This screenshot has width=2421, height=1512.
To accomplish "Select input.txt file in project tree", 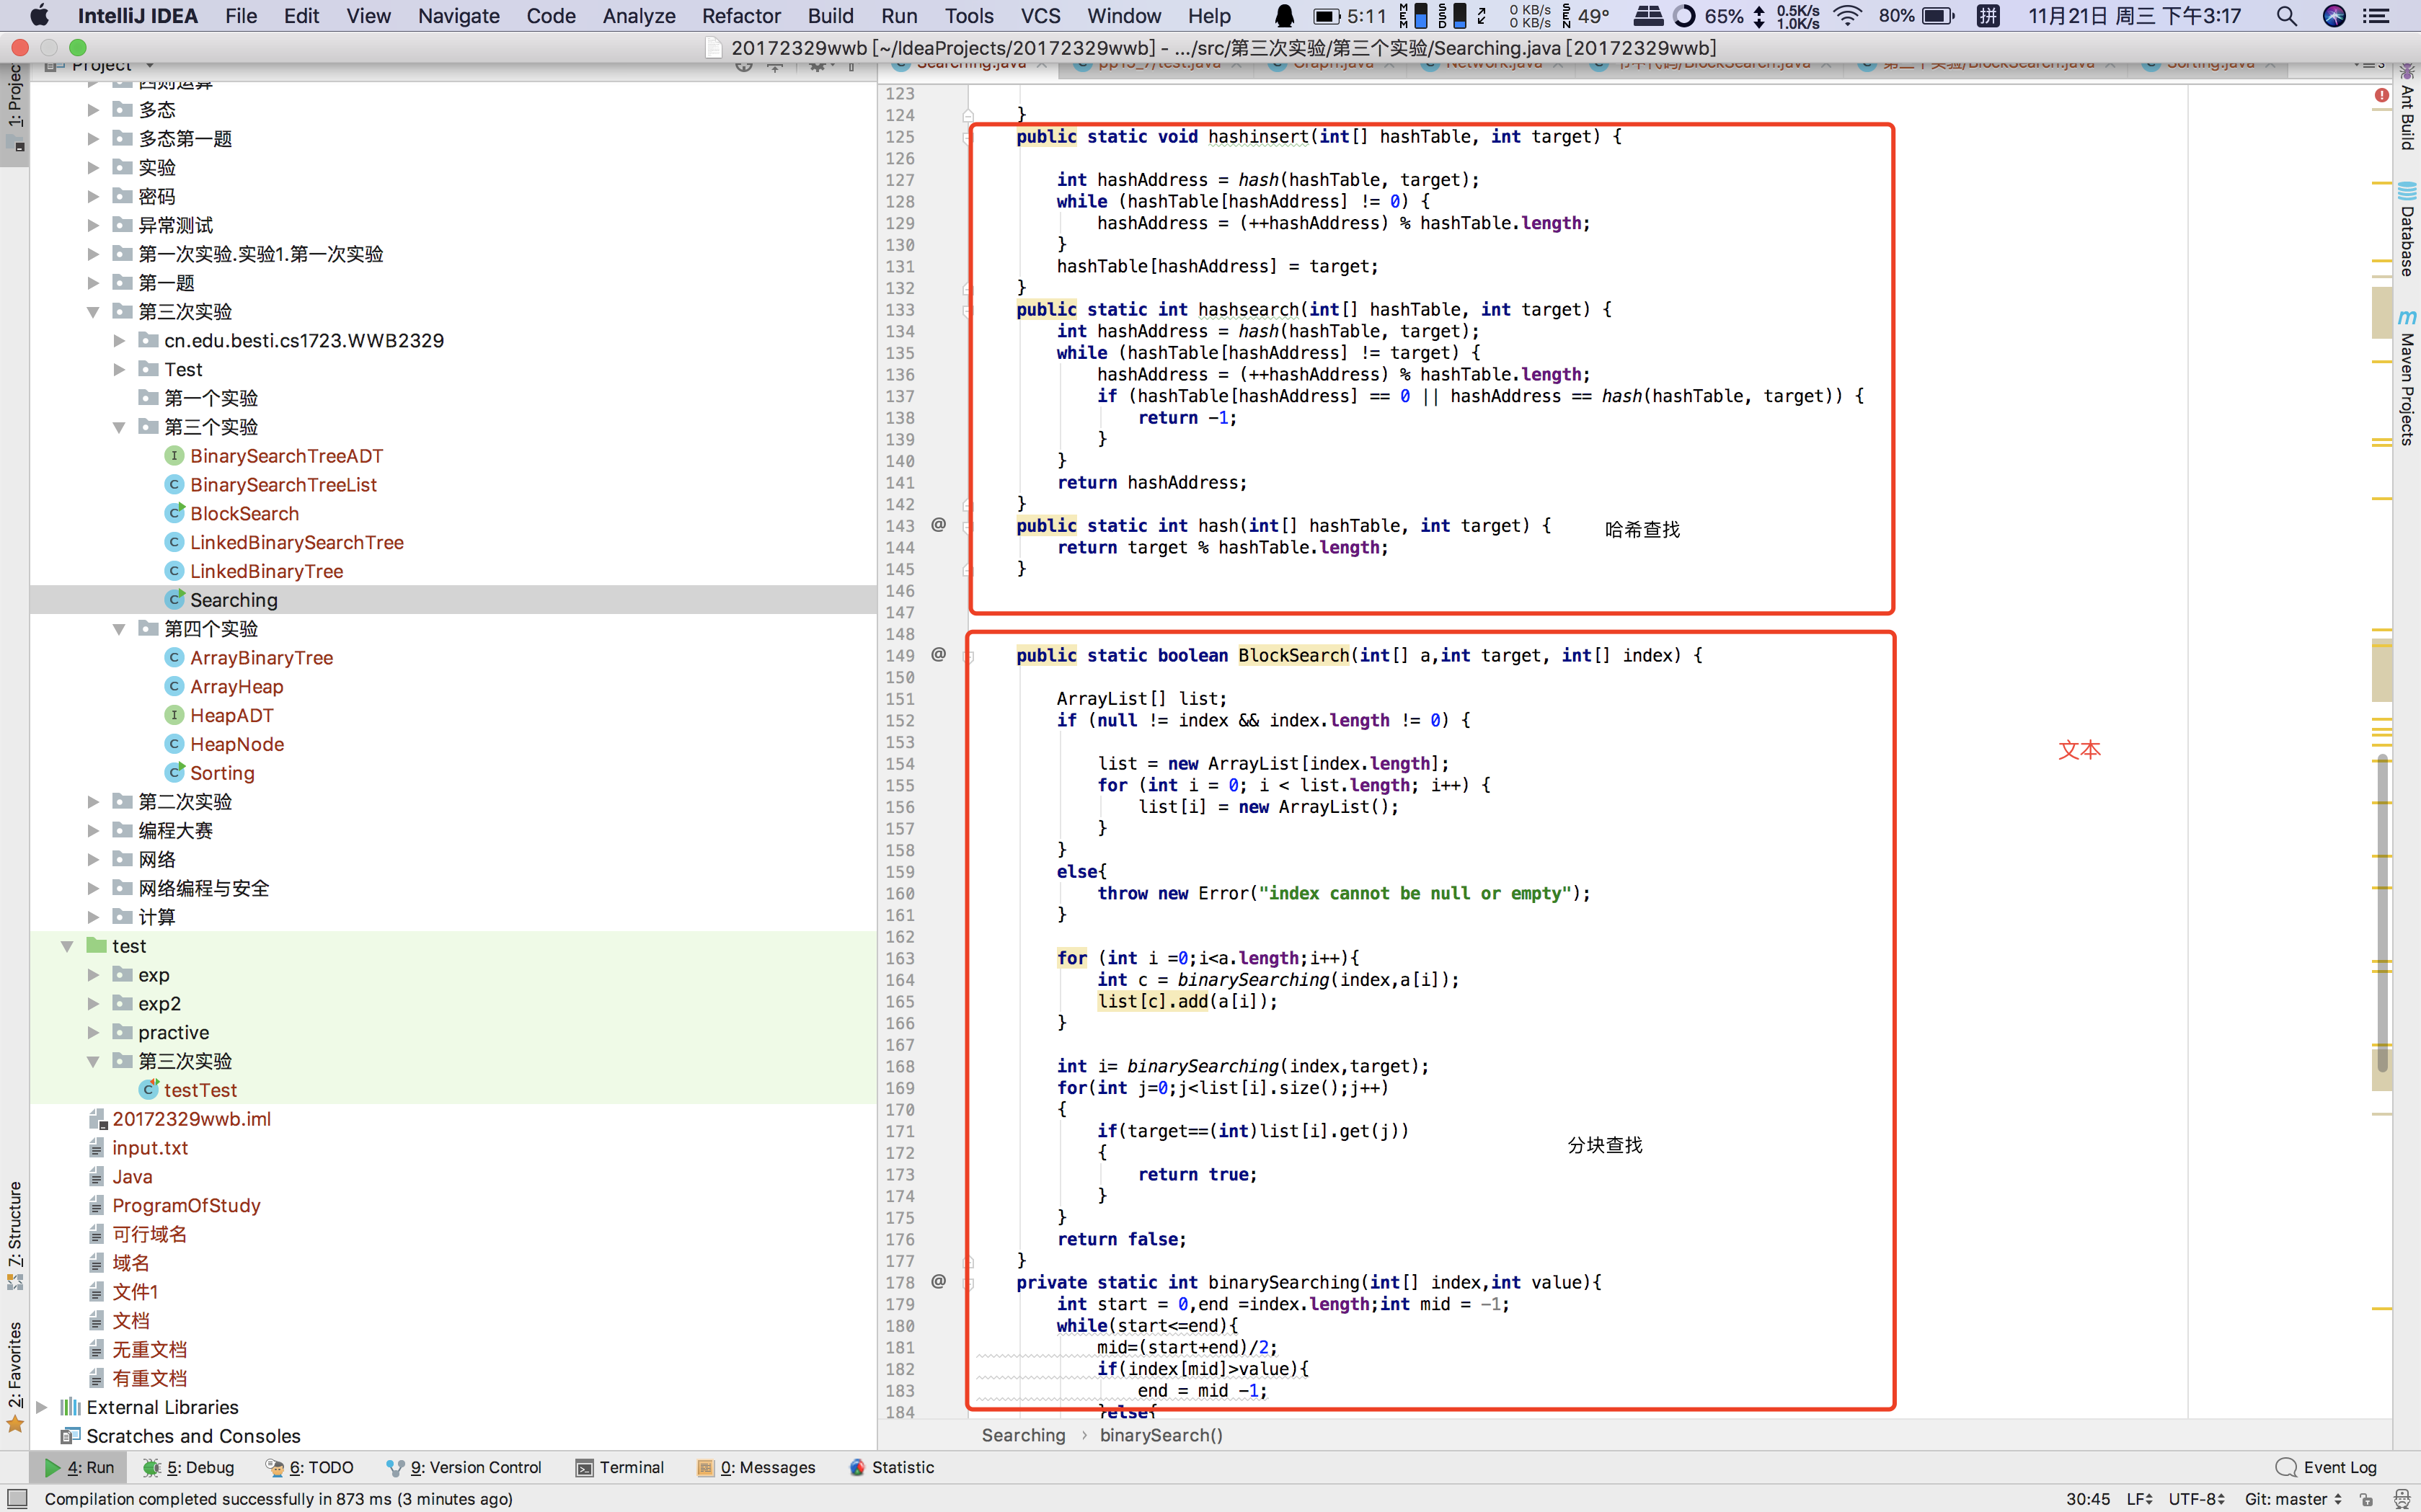I will (150, 1148).
